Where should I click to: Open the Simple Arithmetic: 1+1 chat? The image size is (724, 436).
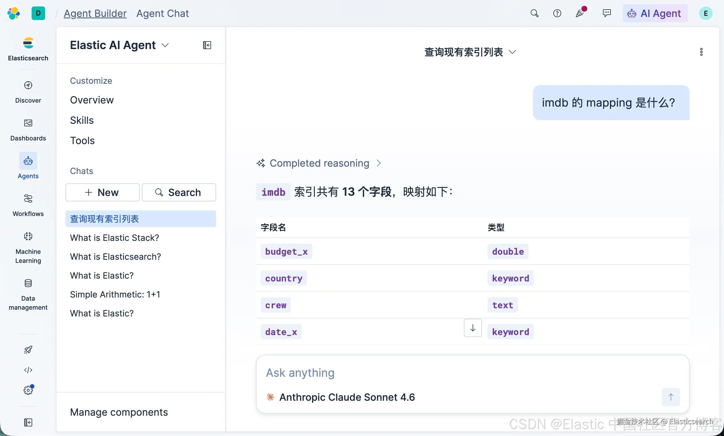pyautogui.click(x=115, y=294)
